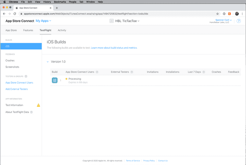
Task: Show help for App Store Connect Users column
Action: coord(97,72)
